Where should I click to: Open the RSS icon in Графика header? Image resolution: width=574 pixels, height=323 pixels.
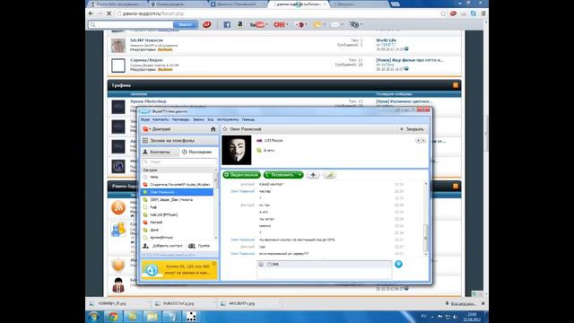[456, 85]
